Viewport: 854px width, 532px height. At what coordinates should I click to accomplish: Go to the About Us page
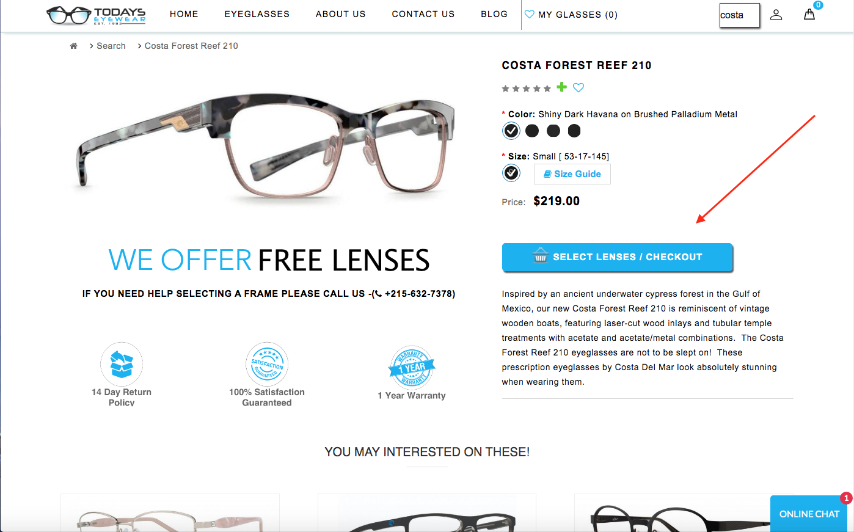click(x=341, y=14)
